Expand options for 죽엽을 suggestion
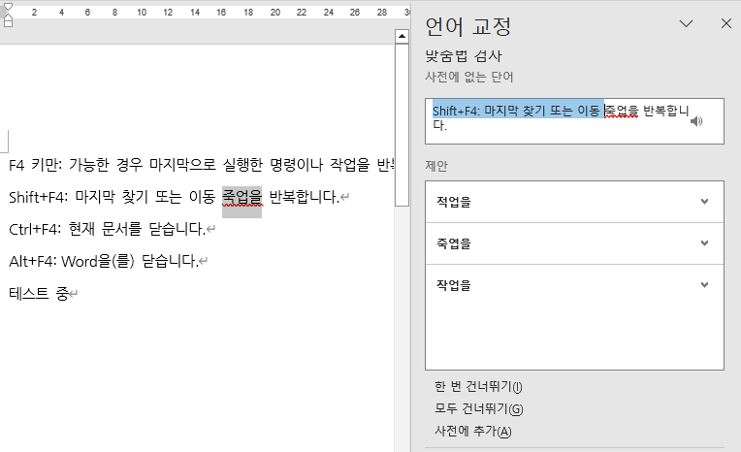741x452 pixels. click(x=704, y=243)
